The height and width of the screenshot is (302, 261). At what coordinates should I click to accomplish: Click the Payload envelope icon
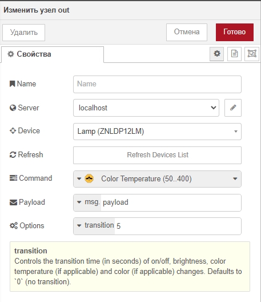(x=13, y=202)
